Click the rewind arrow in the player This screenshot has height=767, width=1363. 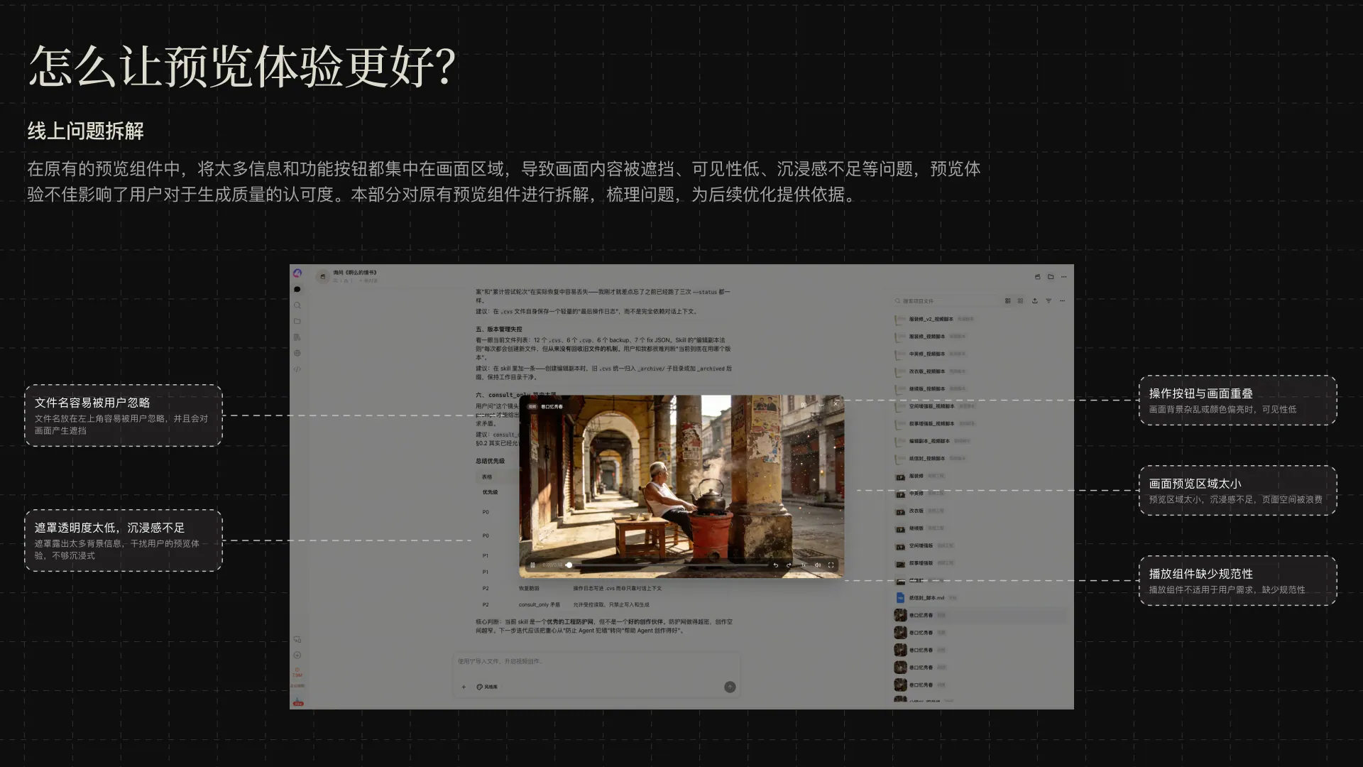(x=775, y=565)
